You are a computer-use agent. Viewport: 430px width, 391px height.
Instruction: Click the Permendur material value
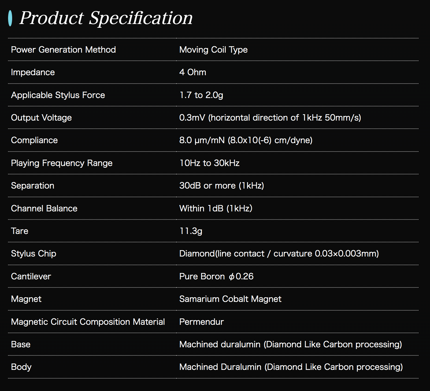(x=201, y=322)
